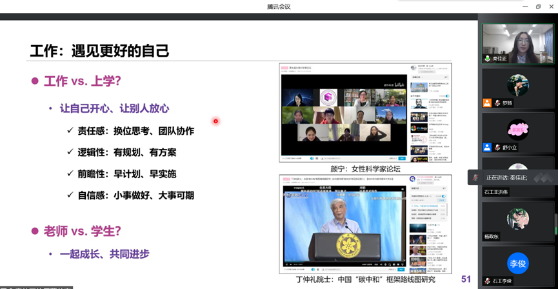This screenshot has width=558, height=289.
Task: Select 舒小立's pink profile avatar
Action: [517, 129]
